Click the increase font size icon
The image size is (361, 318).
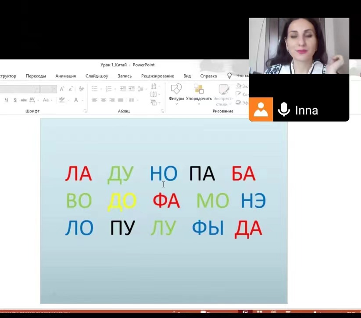coord(62,89)
